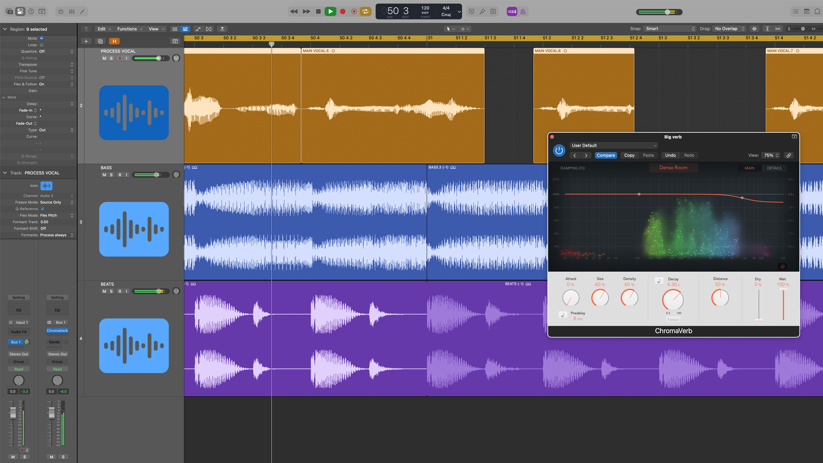Open the Library button in control bar
The height and width of the screenshot is (463, 823).
(x=9, y=12)
